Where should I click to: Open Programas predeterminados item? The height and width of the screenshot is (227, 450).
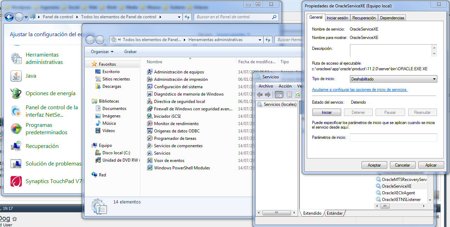tap(46, 129)
